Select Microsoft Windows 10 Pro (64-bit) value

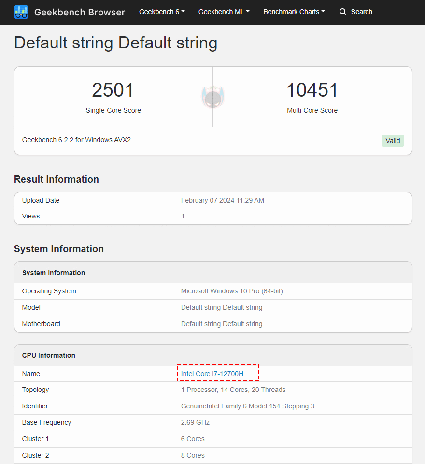pyautogui.click(x=232, y=291)
